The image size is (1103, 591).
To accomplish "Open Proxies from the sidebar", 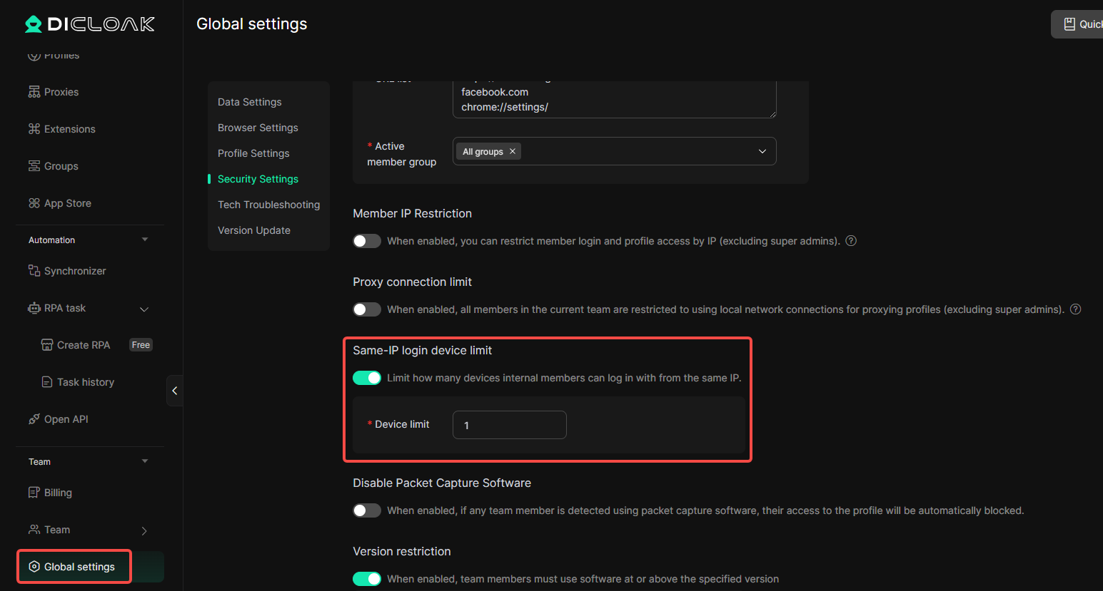I will [x=54, y=92].
